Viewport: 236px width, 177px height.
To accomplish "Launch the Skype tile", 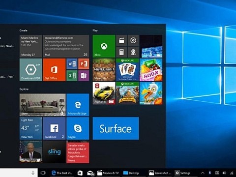I will (78, 128).
